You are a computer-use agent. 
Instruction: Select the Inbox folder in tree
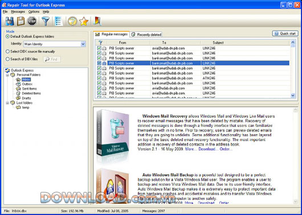point(26,80)
